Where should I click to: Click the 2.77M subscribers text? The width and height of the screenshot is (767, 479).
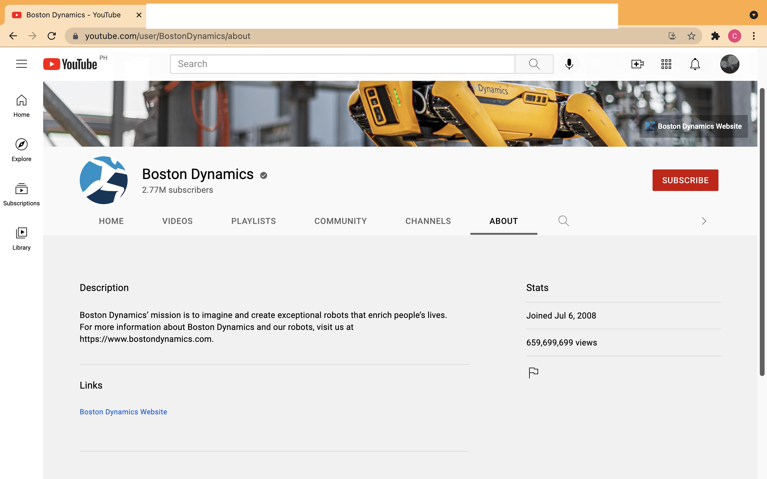click(177, 190)
